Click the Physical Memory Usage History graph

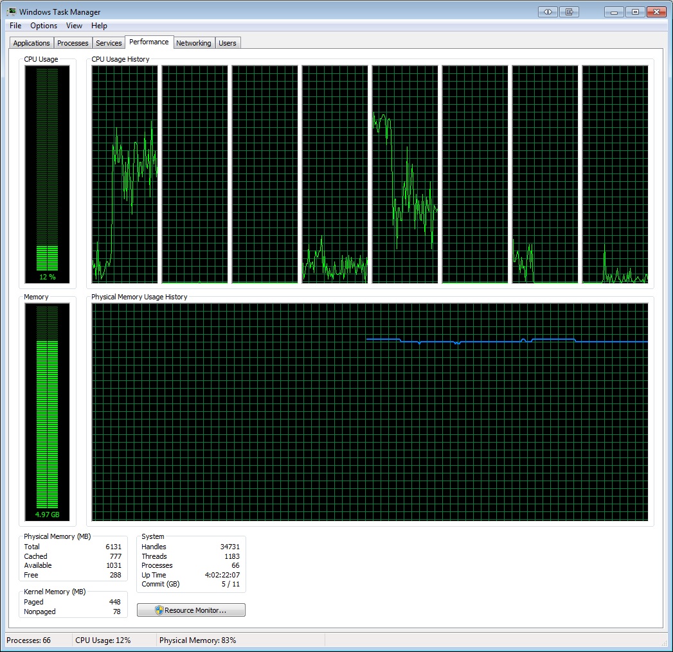(x=370, y=412)
